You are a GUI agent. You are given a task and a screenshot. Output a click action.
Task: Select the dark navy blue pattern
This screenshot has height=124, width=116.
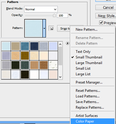point(34,46)
